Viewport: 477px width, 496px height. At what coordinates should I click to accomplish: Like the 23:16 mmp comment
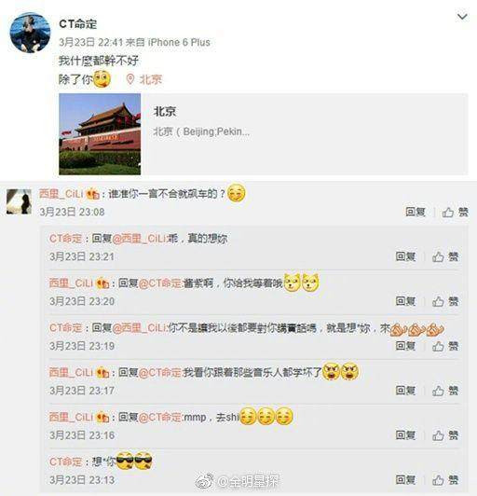(445, 435)
